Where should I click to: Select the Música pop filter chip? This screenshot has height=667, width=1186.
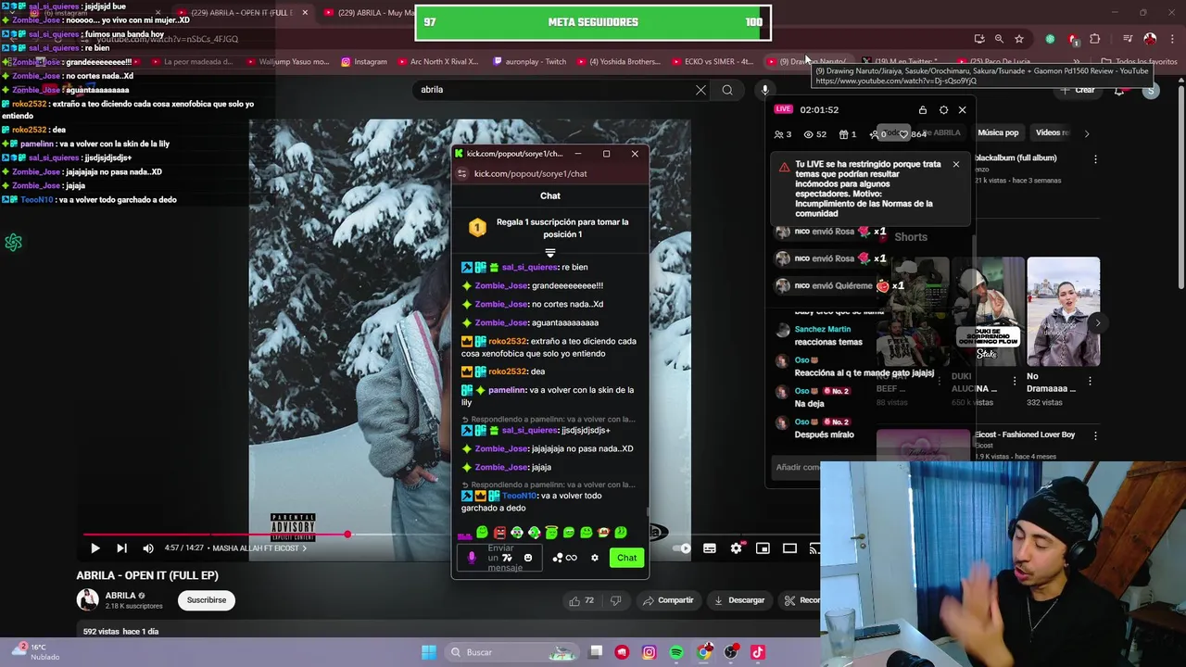(x=998, y=132)
